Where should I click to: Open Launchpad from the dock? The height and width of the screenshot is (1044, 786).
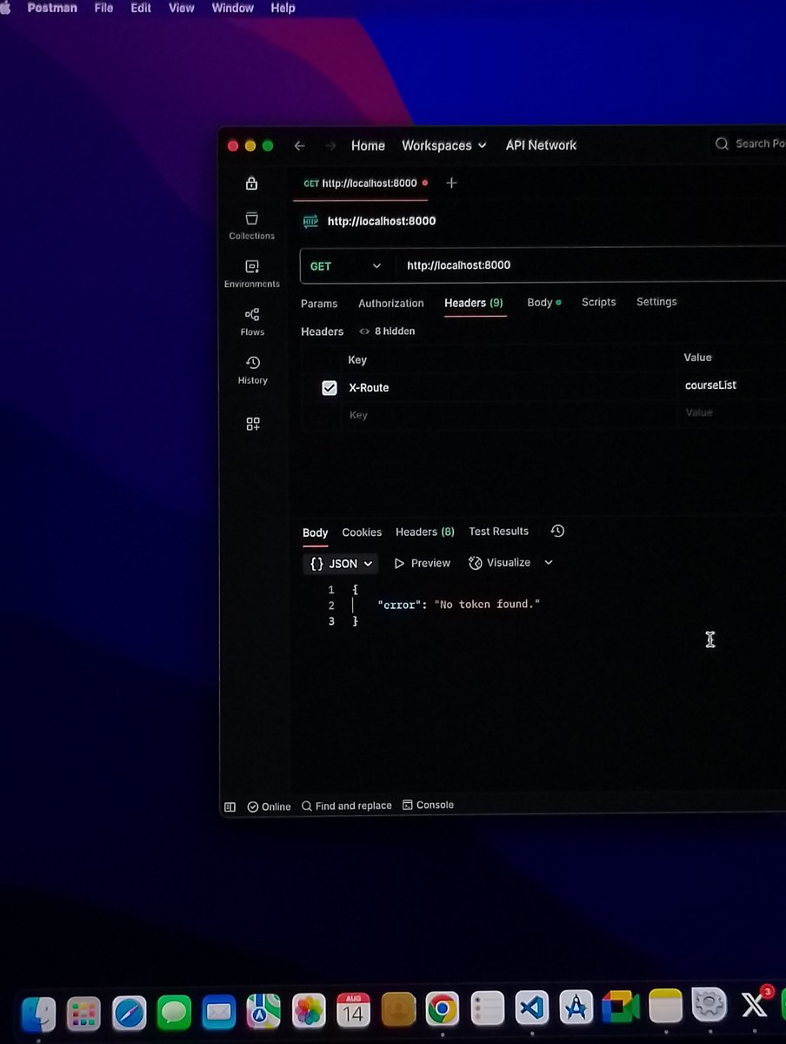point(84,1013)
